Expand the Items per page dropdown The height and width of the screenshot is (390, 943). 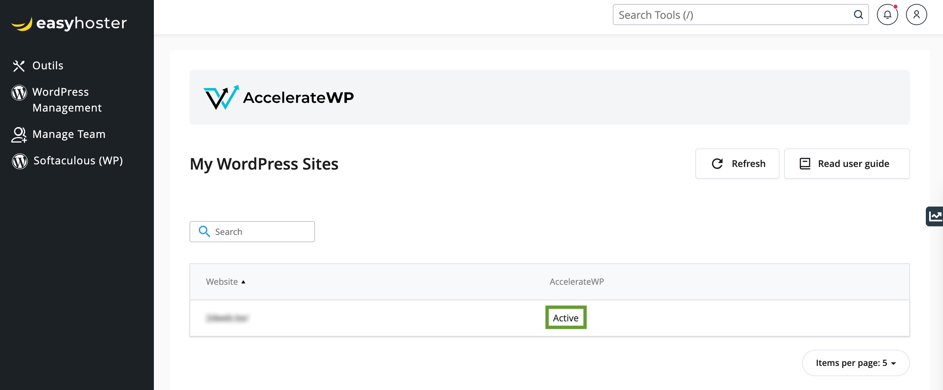[x=855, y=363]
